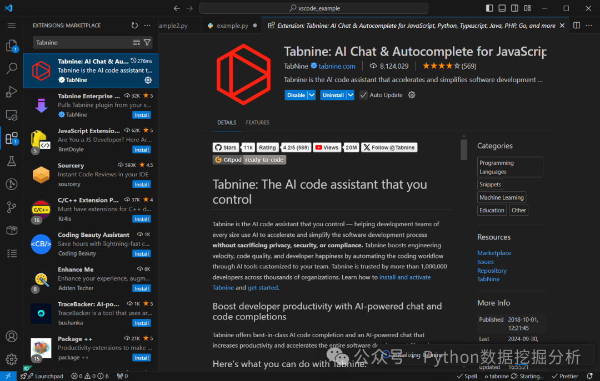Click the Follow @Tabnine badge

coord(389,147)
